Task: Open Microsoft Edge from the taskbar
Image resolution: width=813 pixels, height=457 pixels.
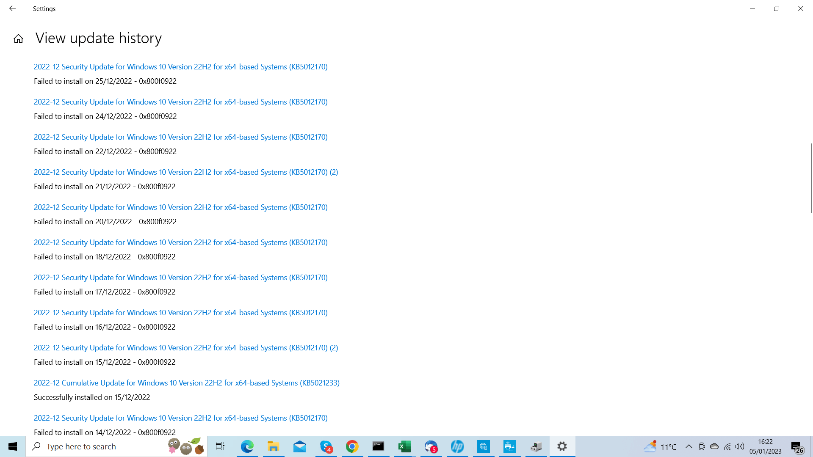Action: click(x=247, y=446)
